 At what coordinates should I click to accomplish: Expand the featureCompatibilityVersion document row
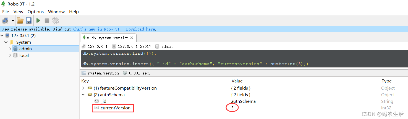[83, 88]
